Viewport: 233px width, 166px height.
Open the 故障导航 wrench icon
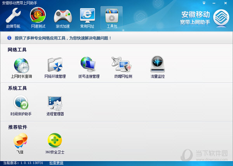(13, 16)
